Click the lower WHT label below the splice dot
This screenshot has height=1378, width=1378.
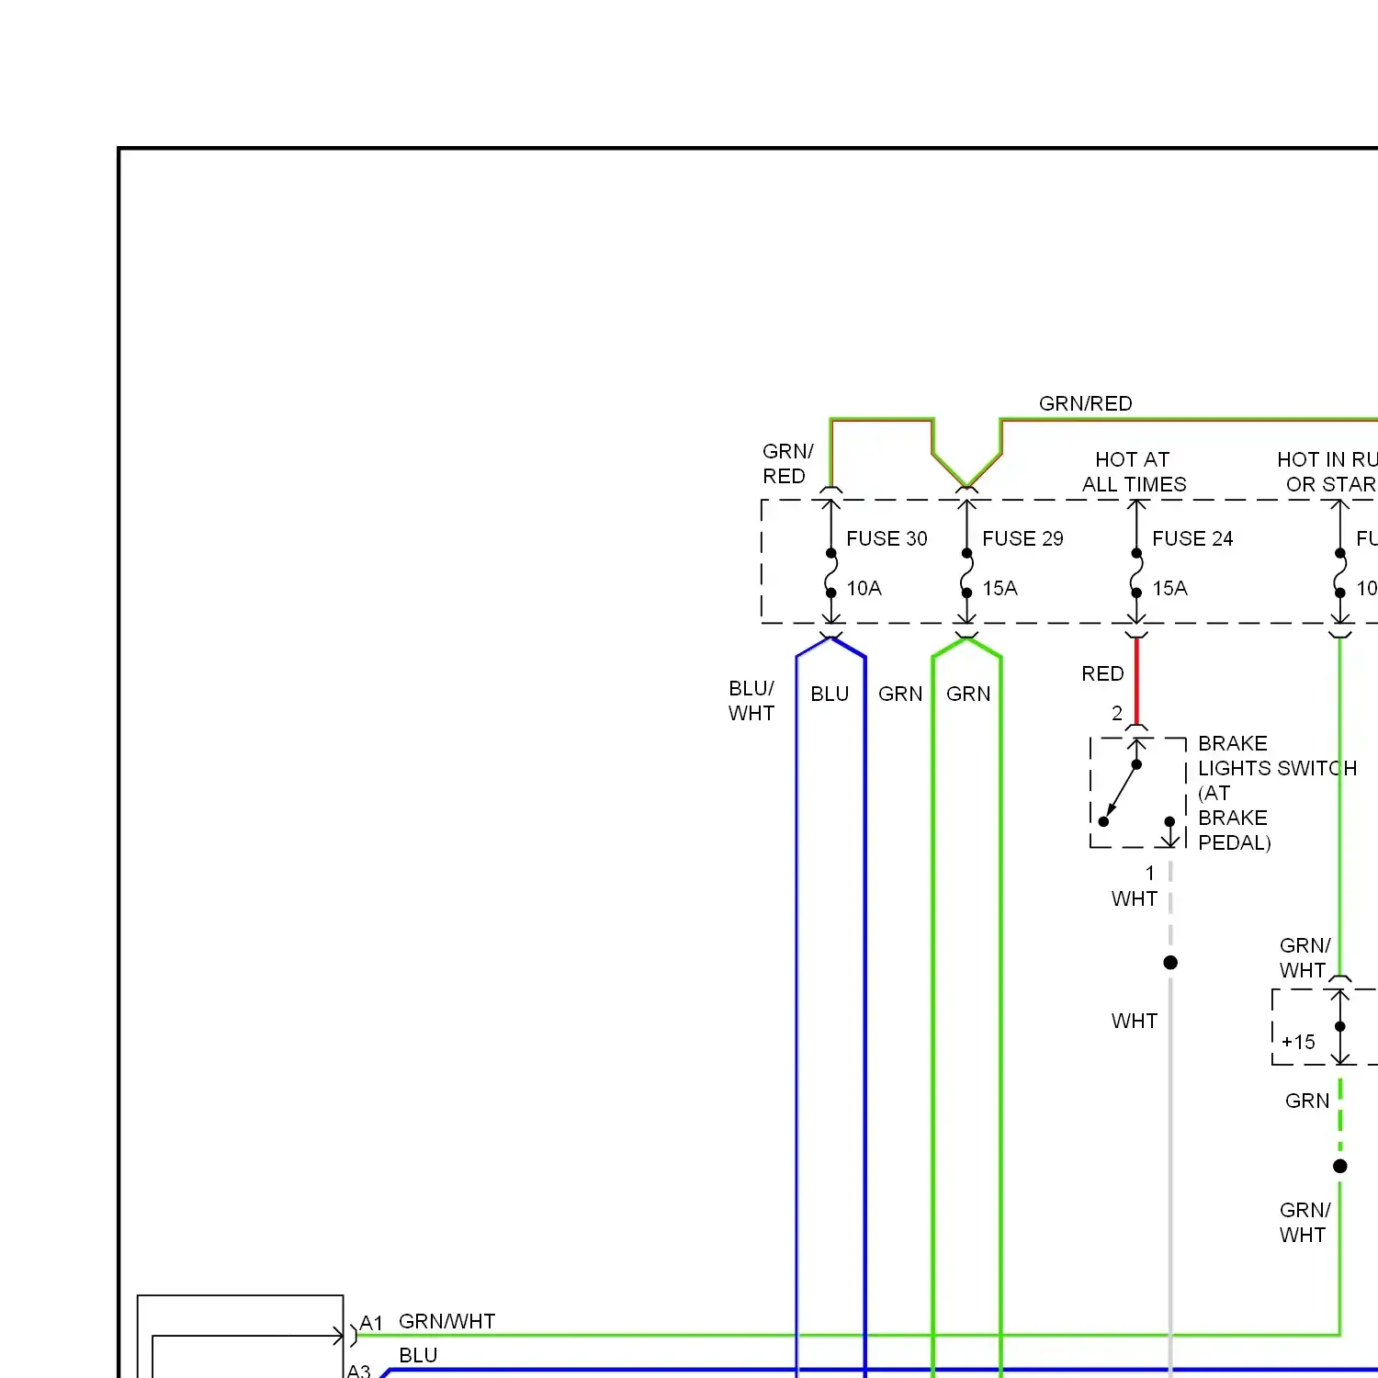tap(1134, 1022)
